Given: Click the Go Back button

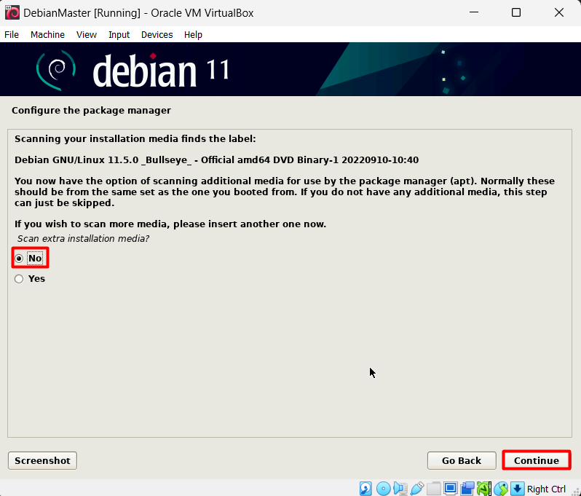Looking at the screenshot, I should click(462, 460).
